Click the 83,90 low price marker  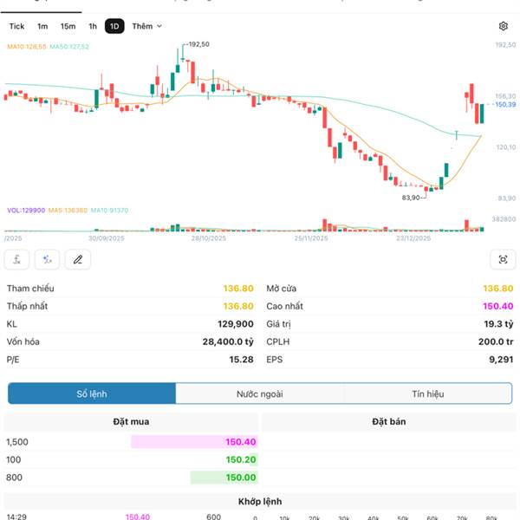411,198
